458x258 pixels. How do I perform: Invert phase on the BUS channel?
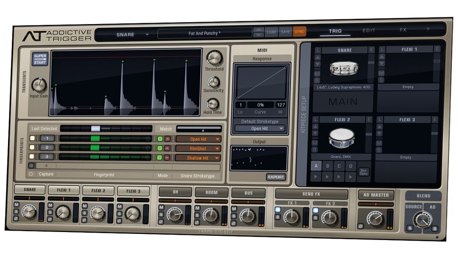233,224
